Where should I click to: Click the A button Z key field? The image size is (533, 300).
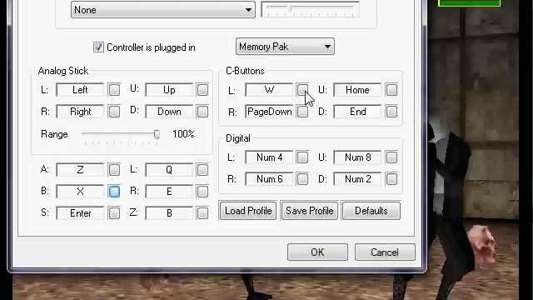[x=80, y=170]
